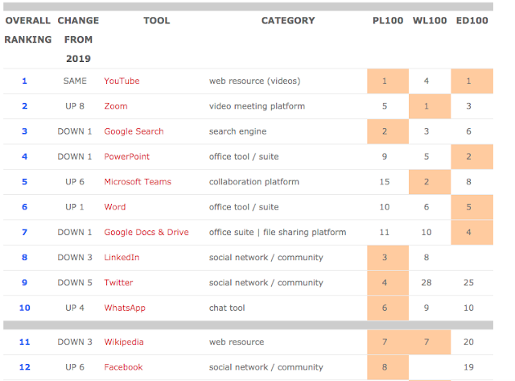Open the Google Docs & Drive link
The width and height of the screenshot is (515, 381).
point(146,232)
